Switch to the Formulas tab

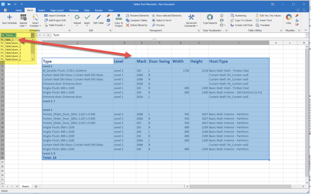click(74, 10)
